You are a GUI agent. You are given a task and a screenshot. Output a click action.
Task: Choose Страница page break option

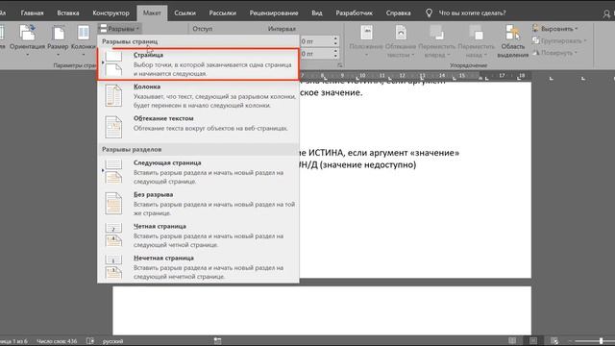[x=198, y=64]
